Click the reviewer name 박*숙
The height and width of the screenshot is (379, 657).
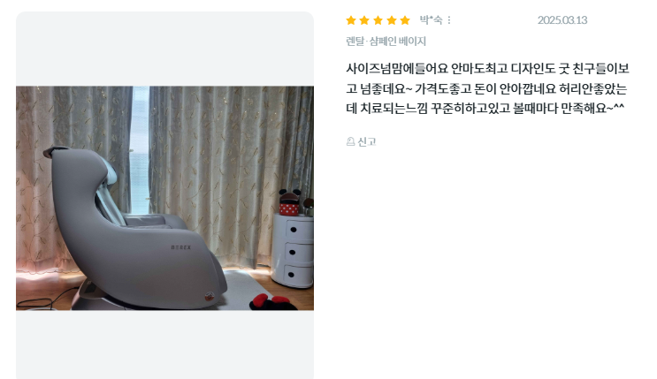pyautogui.click(x=432, y=20)
